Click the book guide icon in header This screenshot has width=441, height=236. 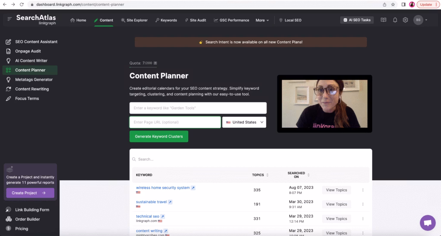click(x=383, y=20)
